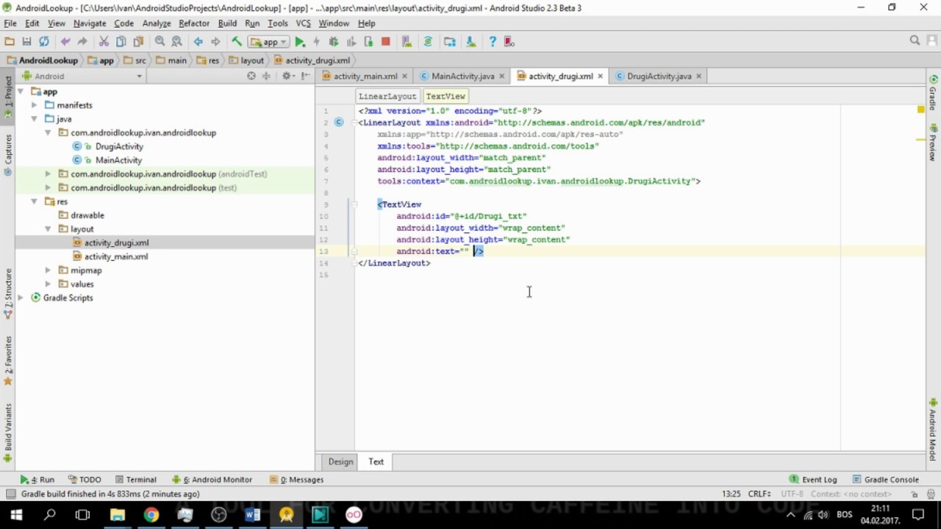This screenshot has height=529, width=941.
Task: Switch to the MainActivity.java tab
Action: point(462,76)
